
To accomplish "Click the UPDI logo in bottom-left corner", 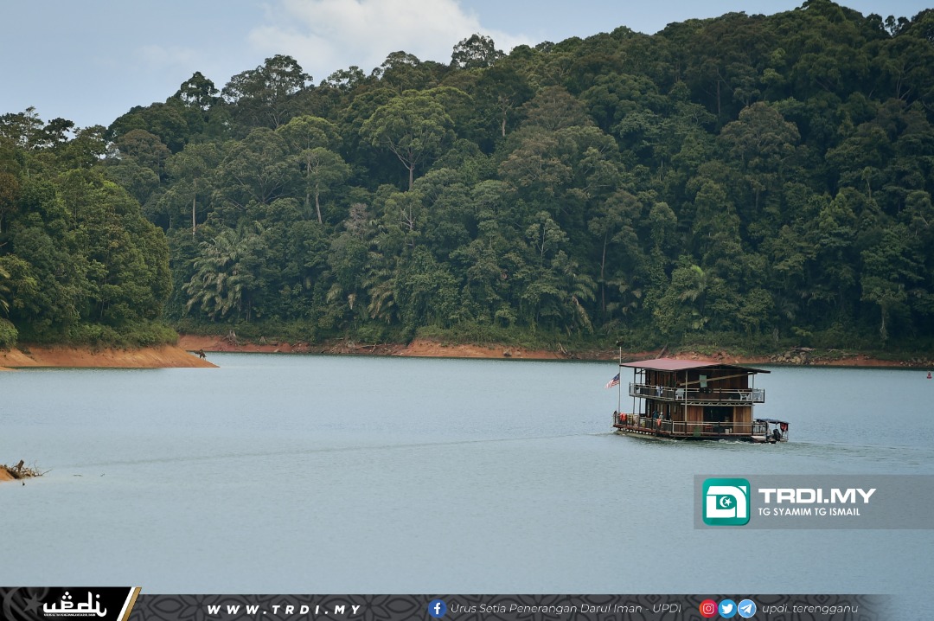I will (74, 605).
